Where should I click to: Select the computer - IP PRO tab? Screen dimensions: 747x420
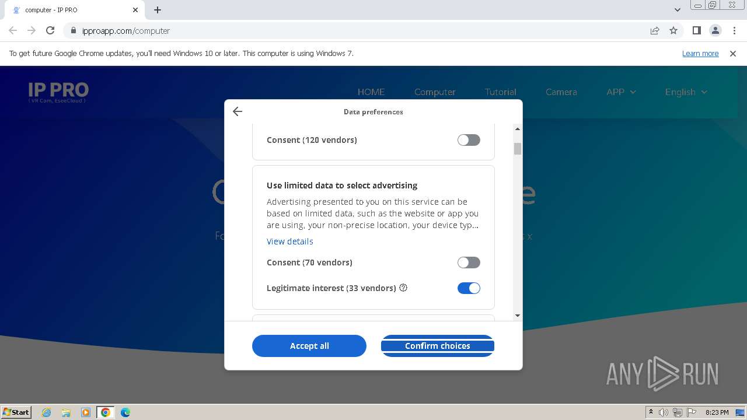74,10
